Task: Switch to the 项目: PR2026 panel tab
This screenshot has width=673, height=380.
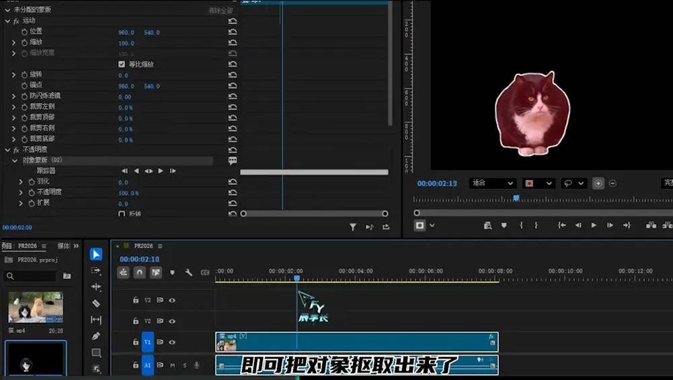Action: coord(19,246)
